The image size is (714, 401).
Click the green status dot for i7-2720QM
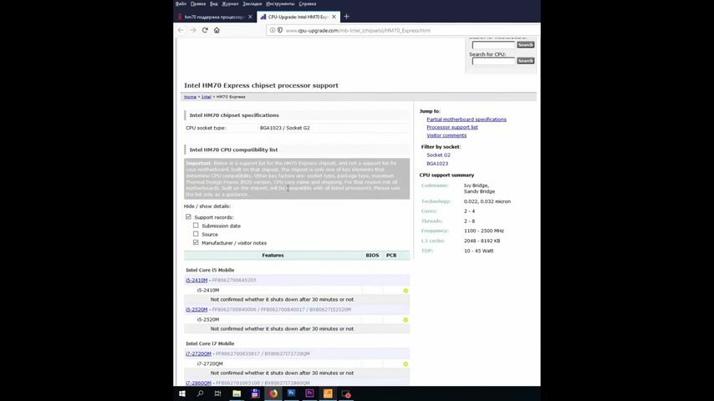point(405,364)
